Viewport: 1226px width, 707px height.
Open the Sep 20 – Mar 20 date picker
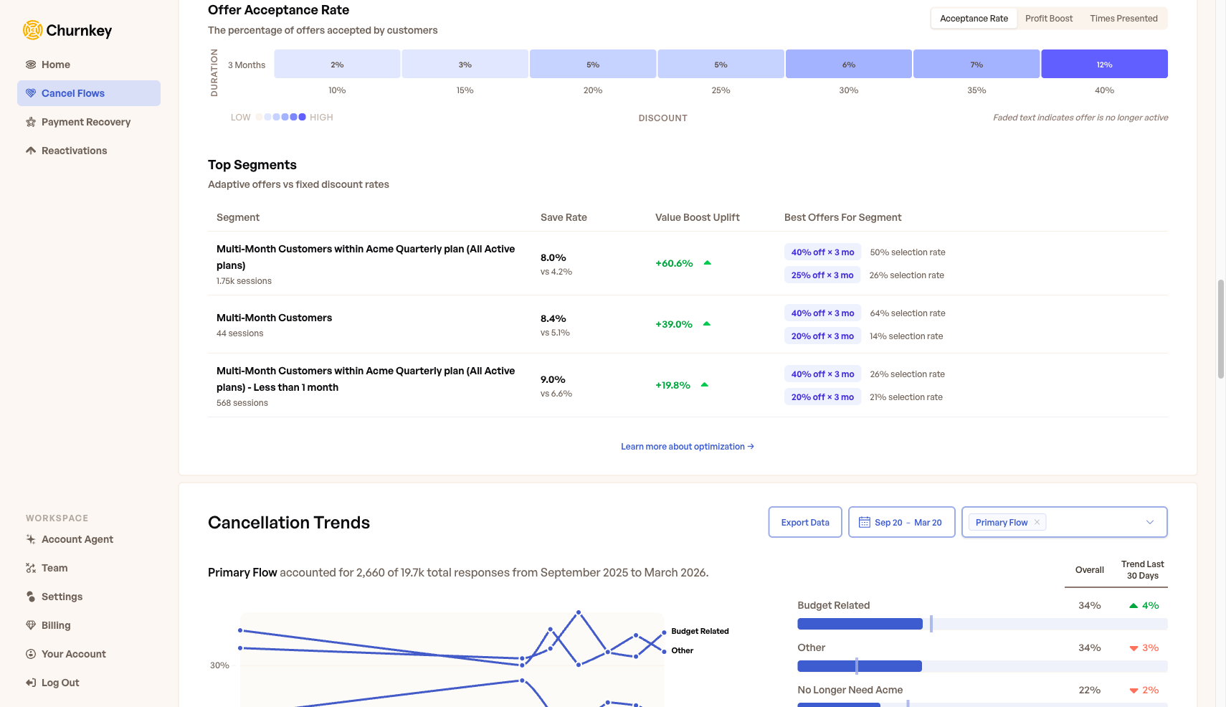point(901,522)
